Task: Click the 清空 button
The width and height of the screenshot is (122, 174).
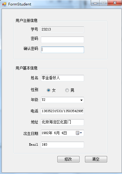Action: coord(96,159)
